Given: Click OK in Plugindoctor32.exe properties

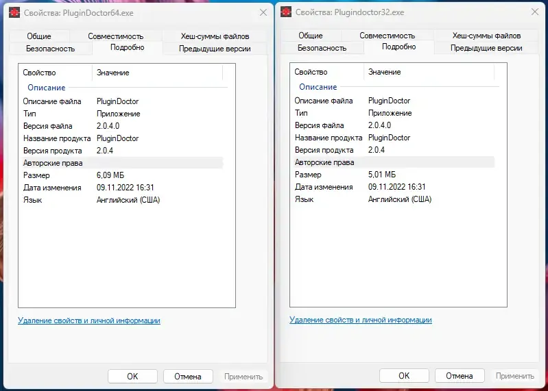Looking at the screenshot, I should (404, 376).
